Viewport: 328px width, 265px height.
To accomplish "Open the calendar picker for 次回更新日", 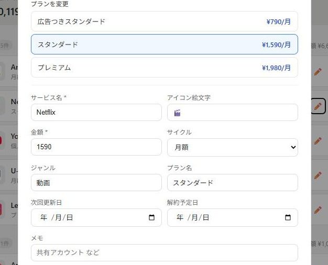I will (x=151, y=217).
